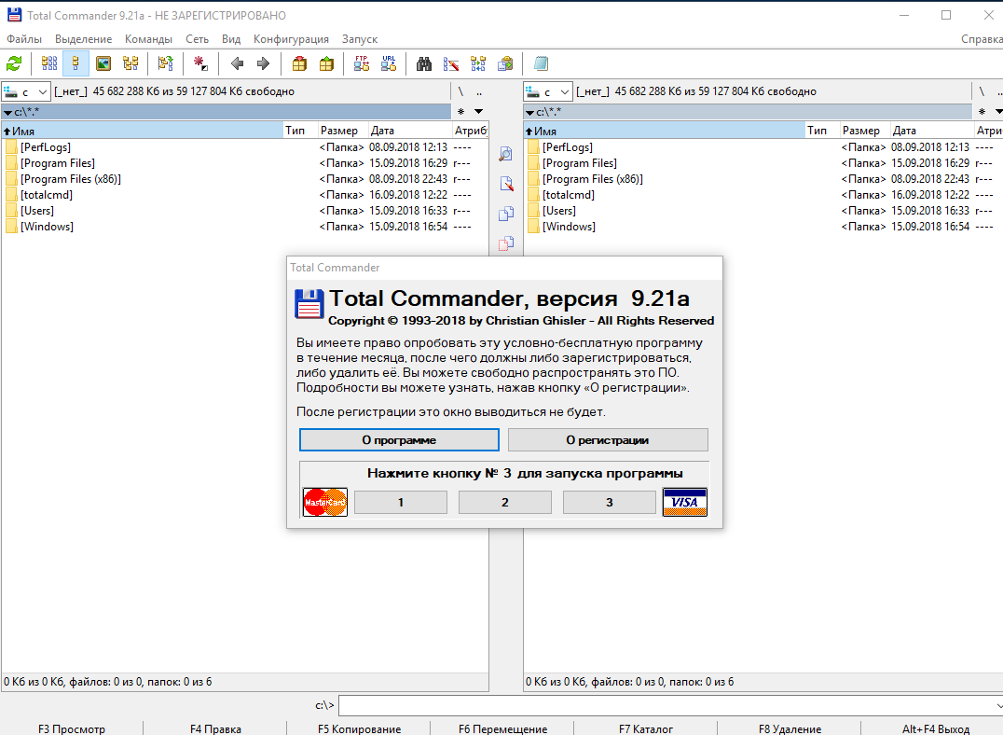The width and height of the screenshot is (1003, 735).
Task: Click the О регистрации button
Action: point(608,440)
